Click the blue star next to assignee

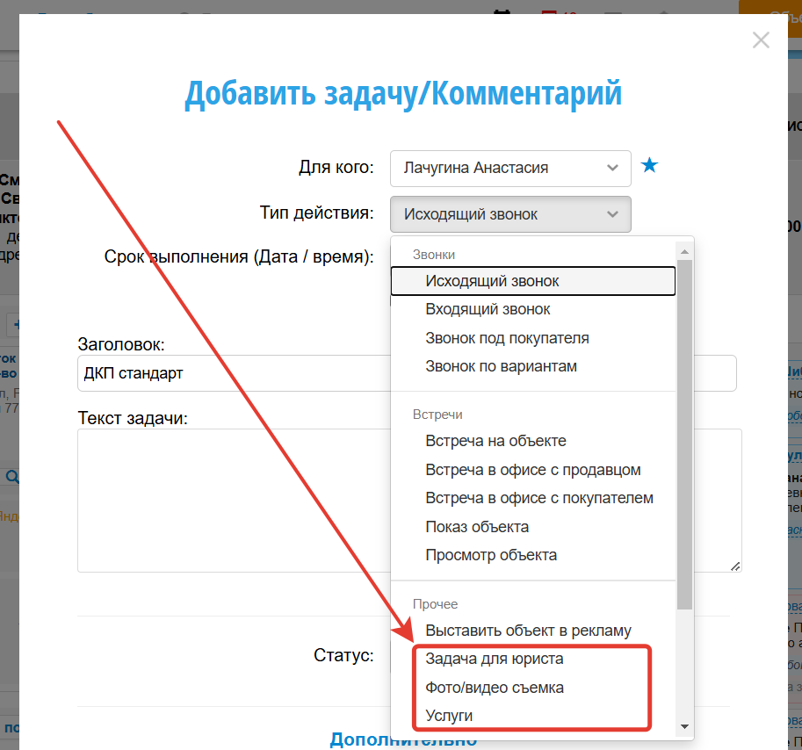click(649, 165)
